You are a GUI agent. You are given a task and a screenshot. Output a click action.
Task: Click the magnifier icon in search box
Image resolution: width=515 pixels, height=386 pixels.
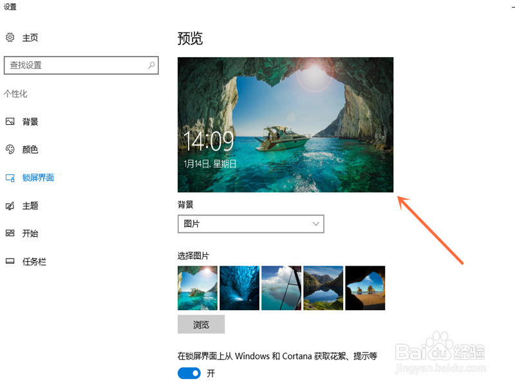pos(151,65)
